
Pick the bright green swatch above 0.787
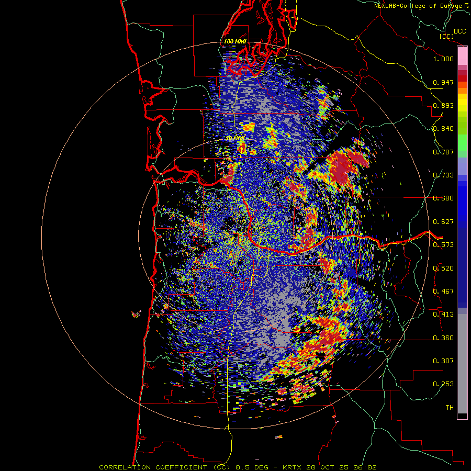pyautogui.click(x=462, y=143)
